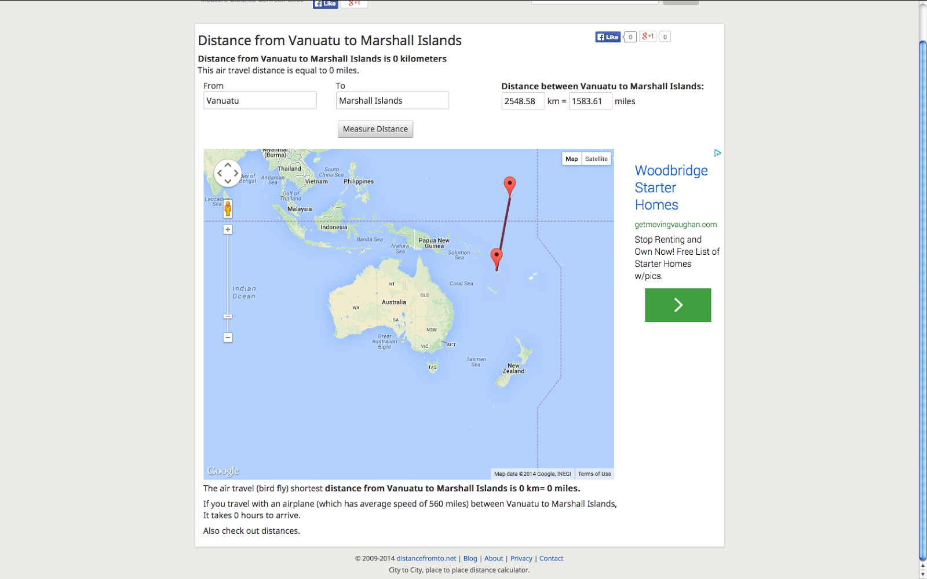The width and height of the screenshot is (927, 579).
Task: Pan the map up with the arrow control
Action: click(228, 165)
